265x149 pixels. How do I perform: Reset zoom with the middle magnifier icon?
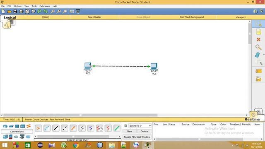click(x=59, y=12)
